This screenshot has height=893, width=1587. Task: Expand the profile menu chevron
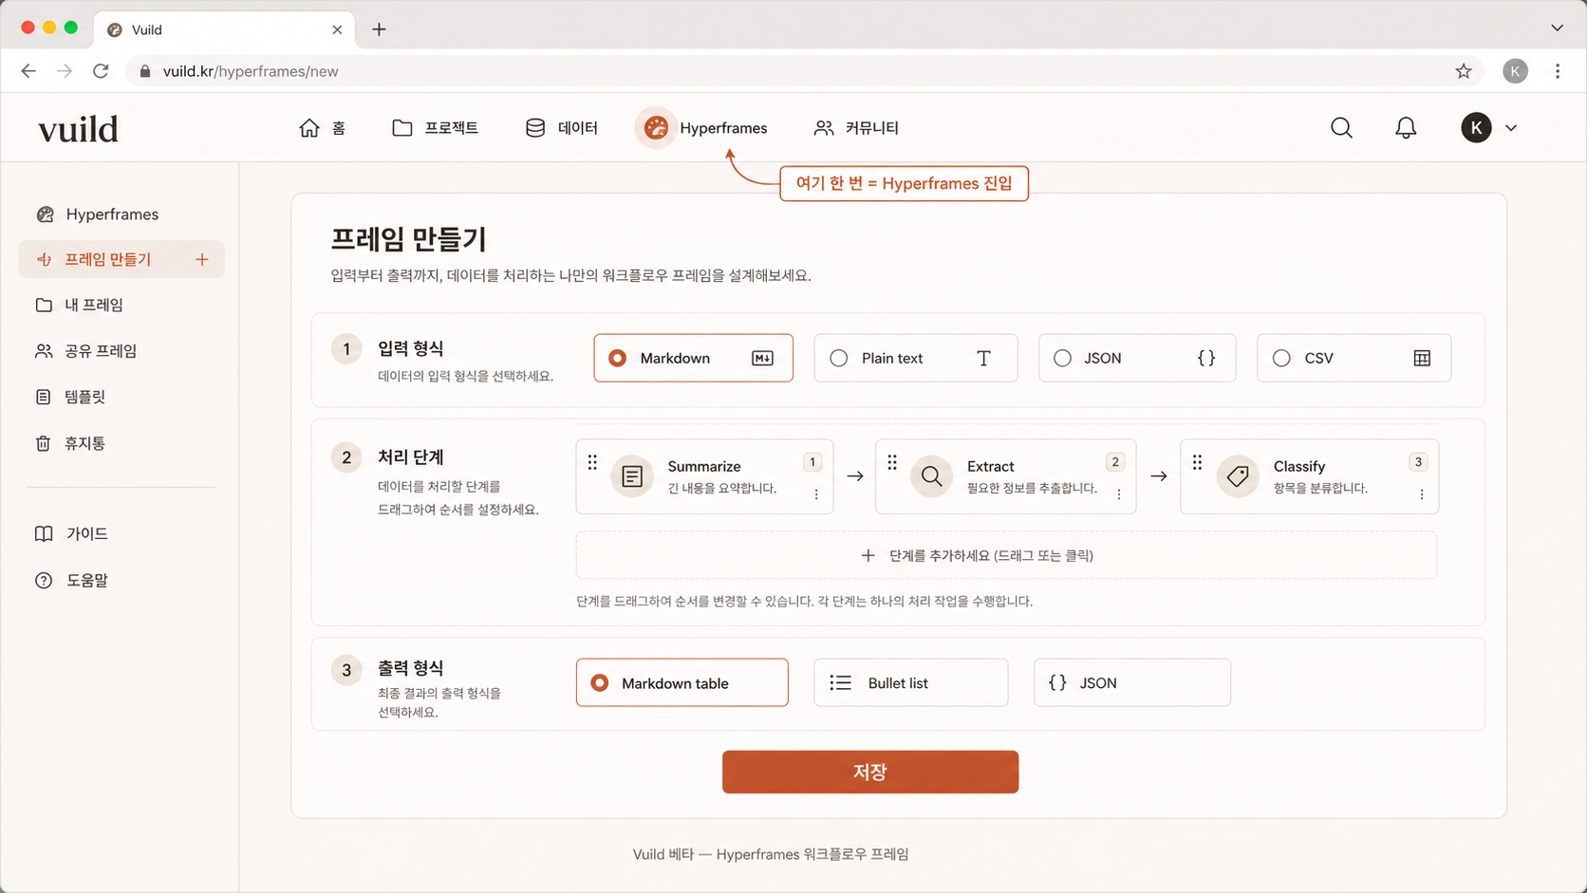pyautogui.click(x=1511, y=128)
